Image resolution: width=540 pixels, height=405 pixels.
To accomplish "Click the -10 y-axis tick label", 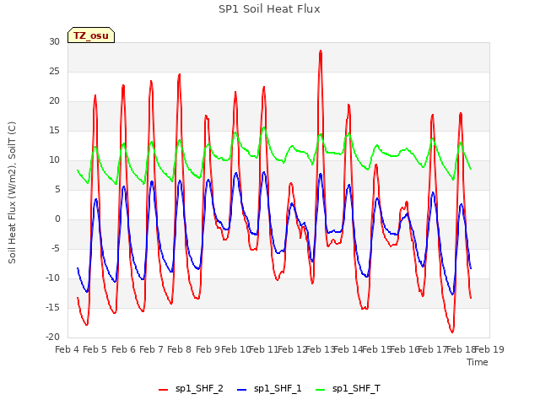I will coord(52,278).
